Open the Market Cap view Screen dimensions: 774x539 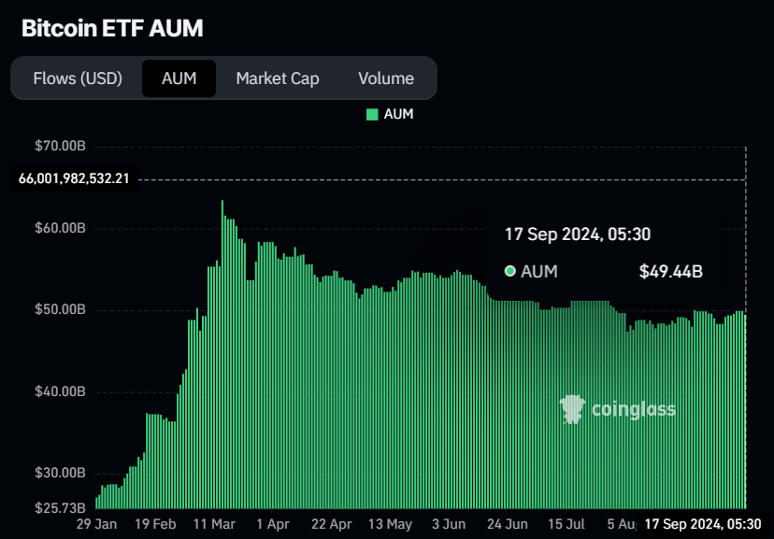click(278, 78)
